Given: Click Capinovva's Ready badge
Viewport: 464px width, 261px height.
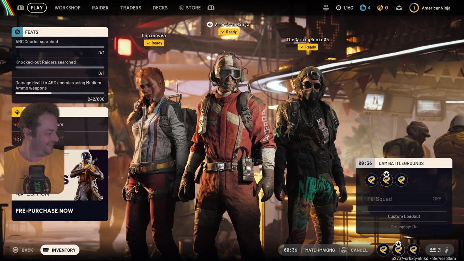Looking at the screenshot, I should pos(154,43).
